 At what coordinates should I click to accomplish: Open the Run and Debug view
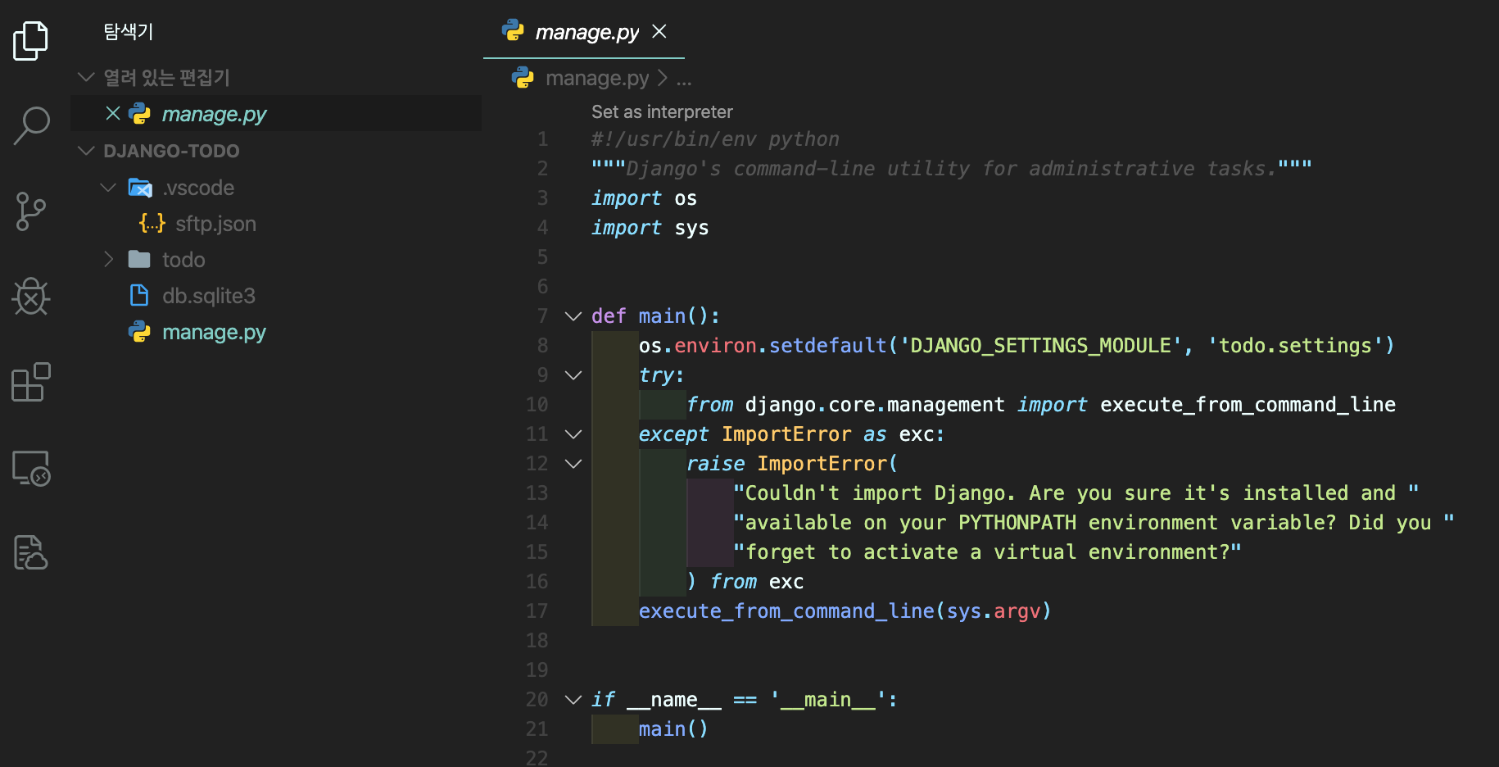coord(31,297)
